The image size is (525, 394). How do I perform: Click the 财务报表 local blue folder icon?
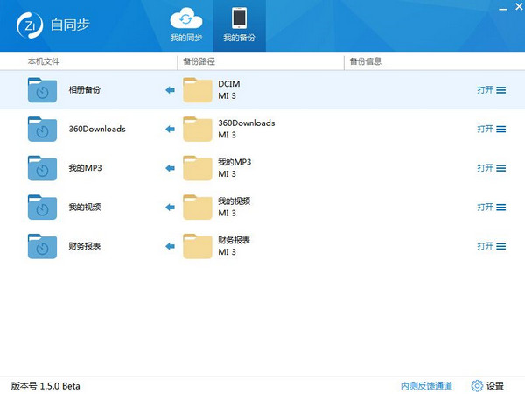42,246
